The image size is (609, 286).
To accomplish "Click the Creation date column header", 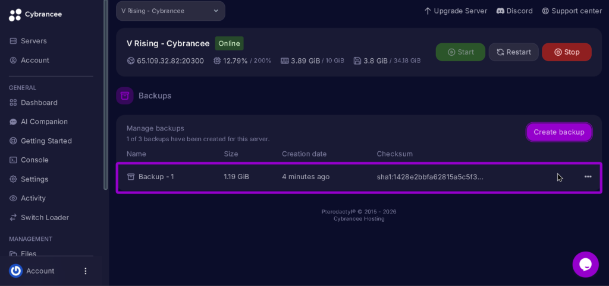I will point(304,154).
